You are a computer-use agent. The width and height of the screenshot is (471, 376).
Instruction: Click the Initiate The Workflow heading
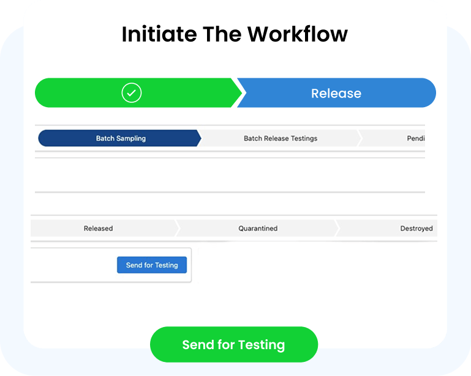point(235,34)
